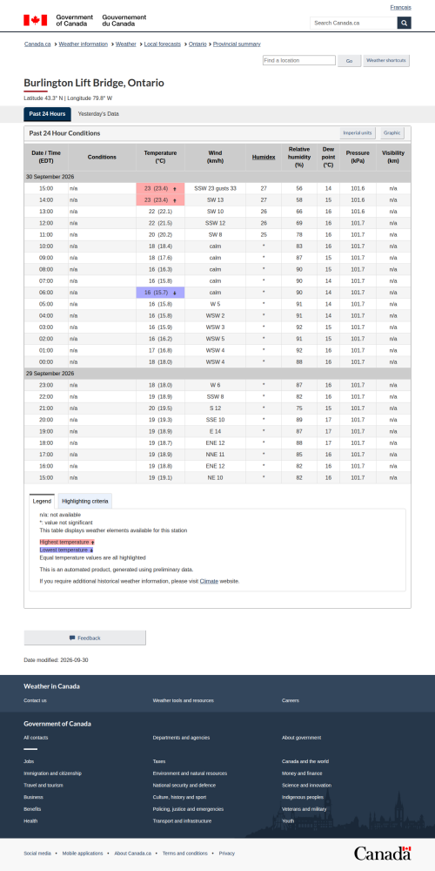Click lowest temperature cell 16 (15.7)
Viewport: 435px width, 871px height.
[160, 293]
